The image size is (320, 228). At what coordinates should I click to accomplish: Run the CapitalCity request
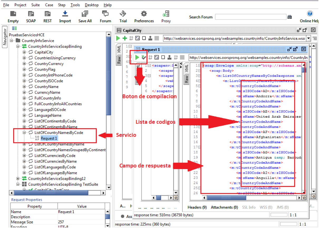[x=118, y=38]
